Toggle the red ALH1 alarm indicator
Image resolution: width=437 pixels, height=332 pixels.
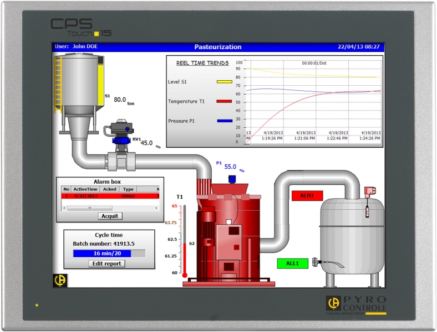(307, 195)
